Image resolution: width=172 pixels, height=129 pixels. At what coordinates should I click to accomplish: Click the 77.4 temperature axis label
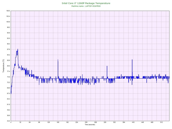(8, 71)
